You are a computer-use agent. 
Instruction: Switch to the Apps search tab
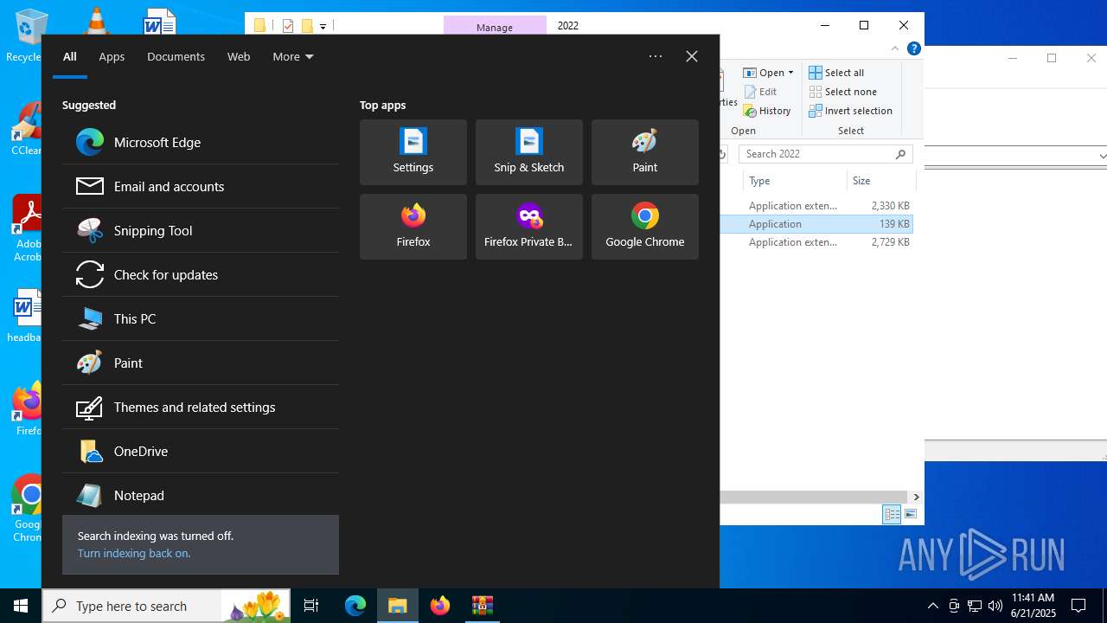(112, 56)
